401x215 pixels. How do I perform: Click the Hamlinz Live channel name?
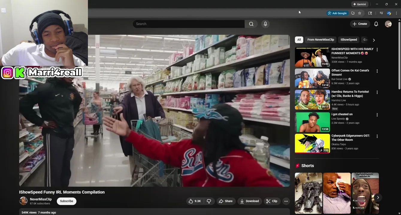click(x=339, y=100)
